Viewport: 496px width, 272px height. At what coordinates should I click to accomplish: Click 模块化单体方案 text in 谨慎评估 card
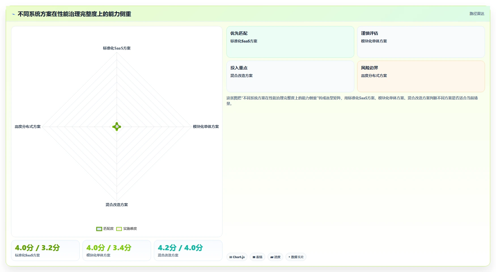pos(374,41)
